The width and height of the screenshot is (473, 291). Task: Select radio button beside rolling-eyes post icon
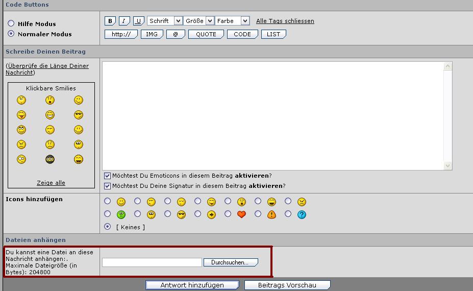[x=137, y=214]
